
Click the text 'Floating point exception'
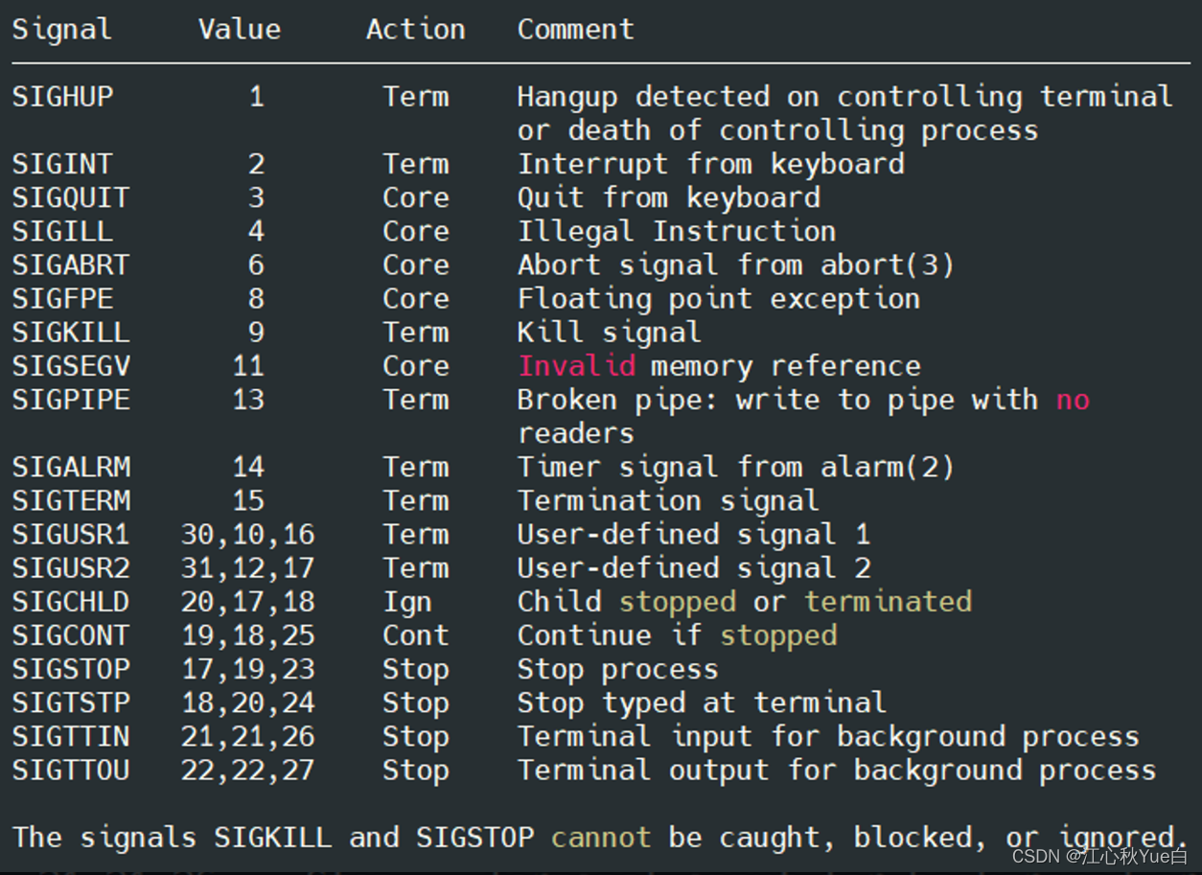pos(719,299)
